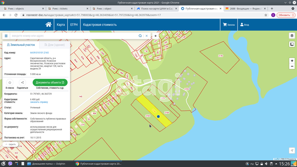Viewport: 297px width, 167px height.
Task: Open the Кадастровая стоимость menu item
Action: coord(99,25)
